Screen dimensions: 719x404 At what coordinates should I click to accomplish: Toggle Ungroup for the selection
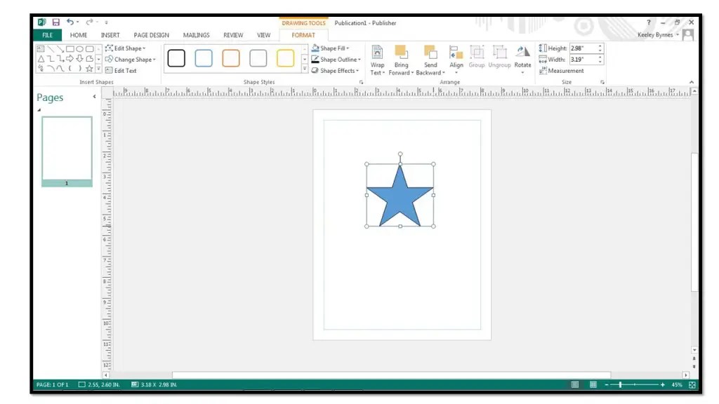point(499,60)
